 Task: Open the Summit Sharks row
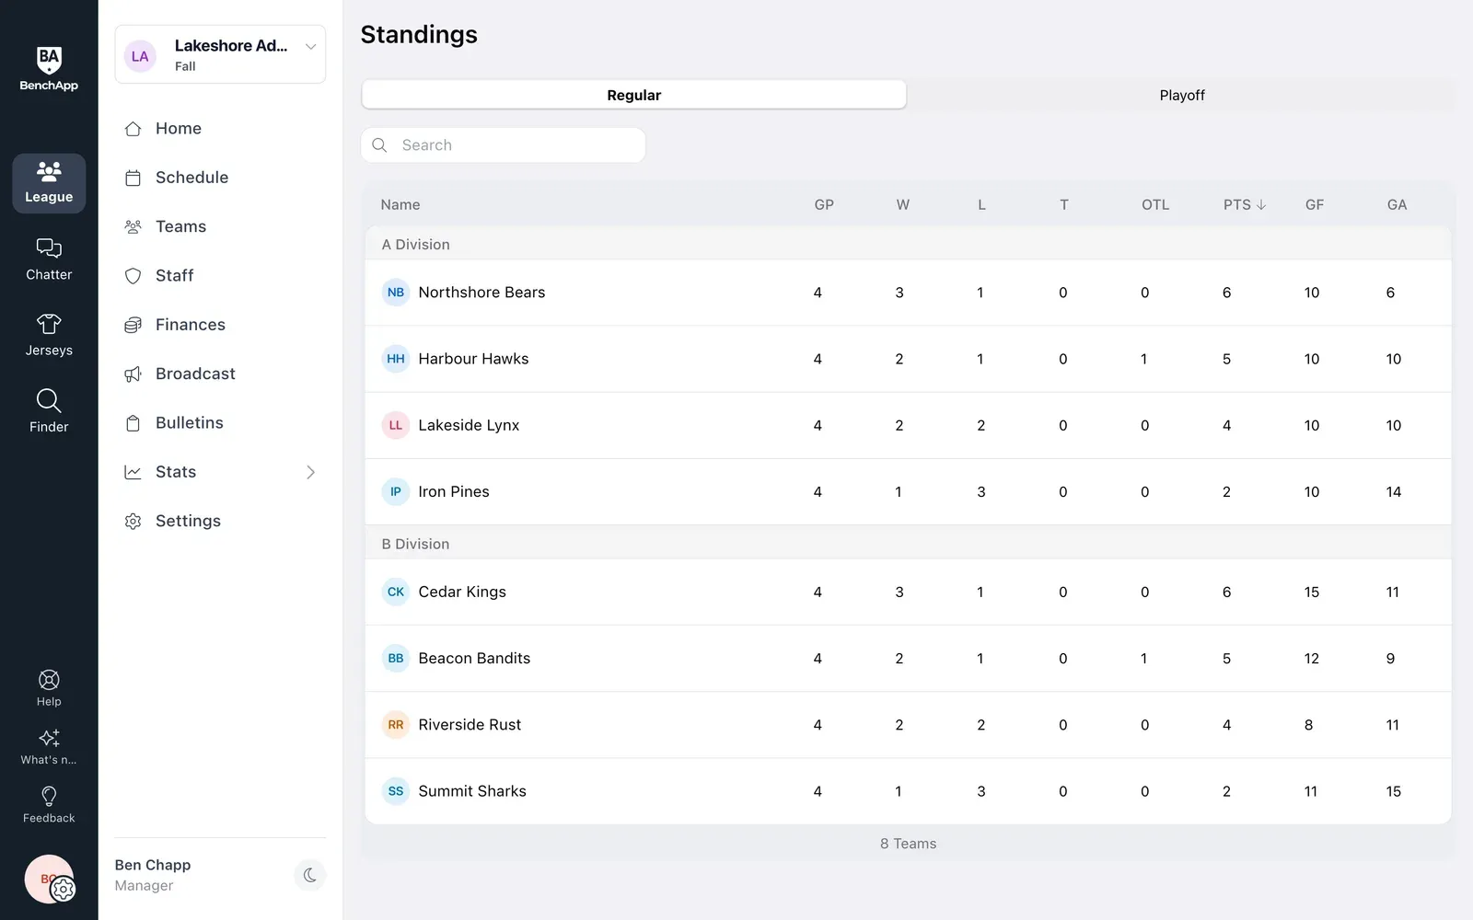pos(908,791)
